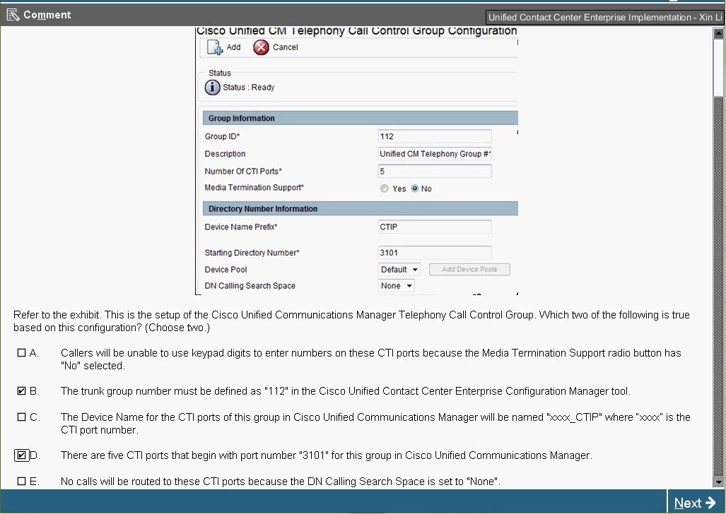
Task: Check answer option C checkbox
Action: coord(22,417)
